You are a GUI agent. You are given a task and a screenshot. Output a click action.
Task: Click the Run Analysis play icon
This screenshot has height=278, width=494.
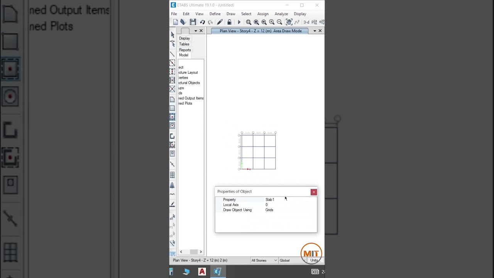(x=239, y=22)
